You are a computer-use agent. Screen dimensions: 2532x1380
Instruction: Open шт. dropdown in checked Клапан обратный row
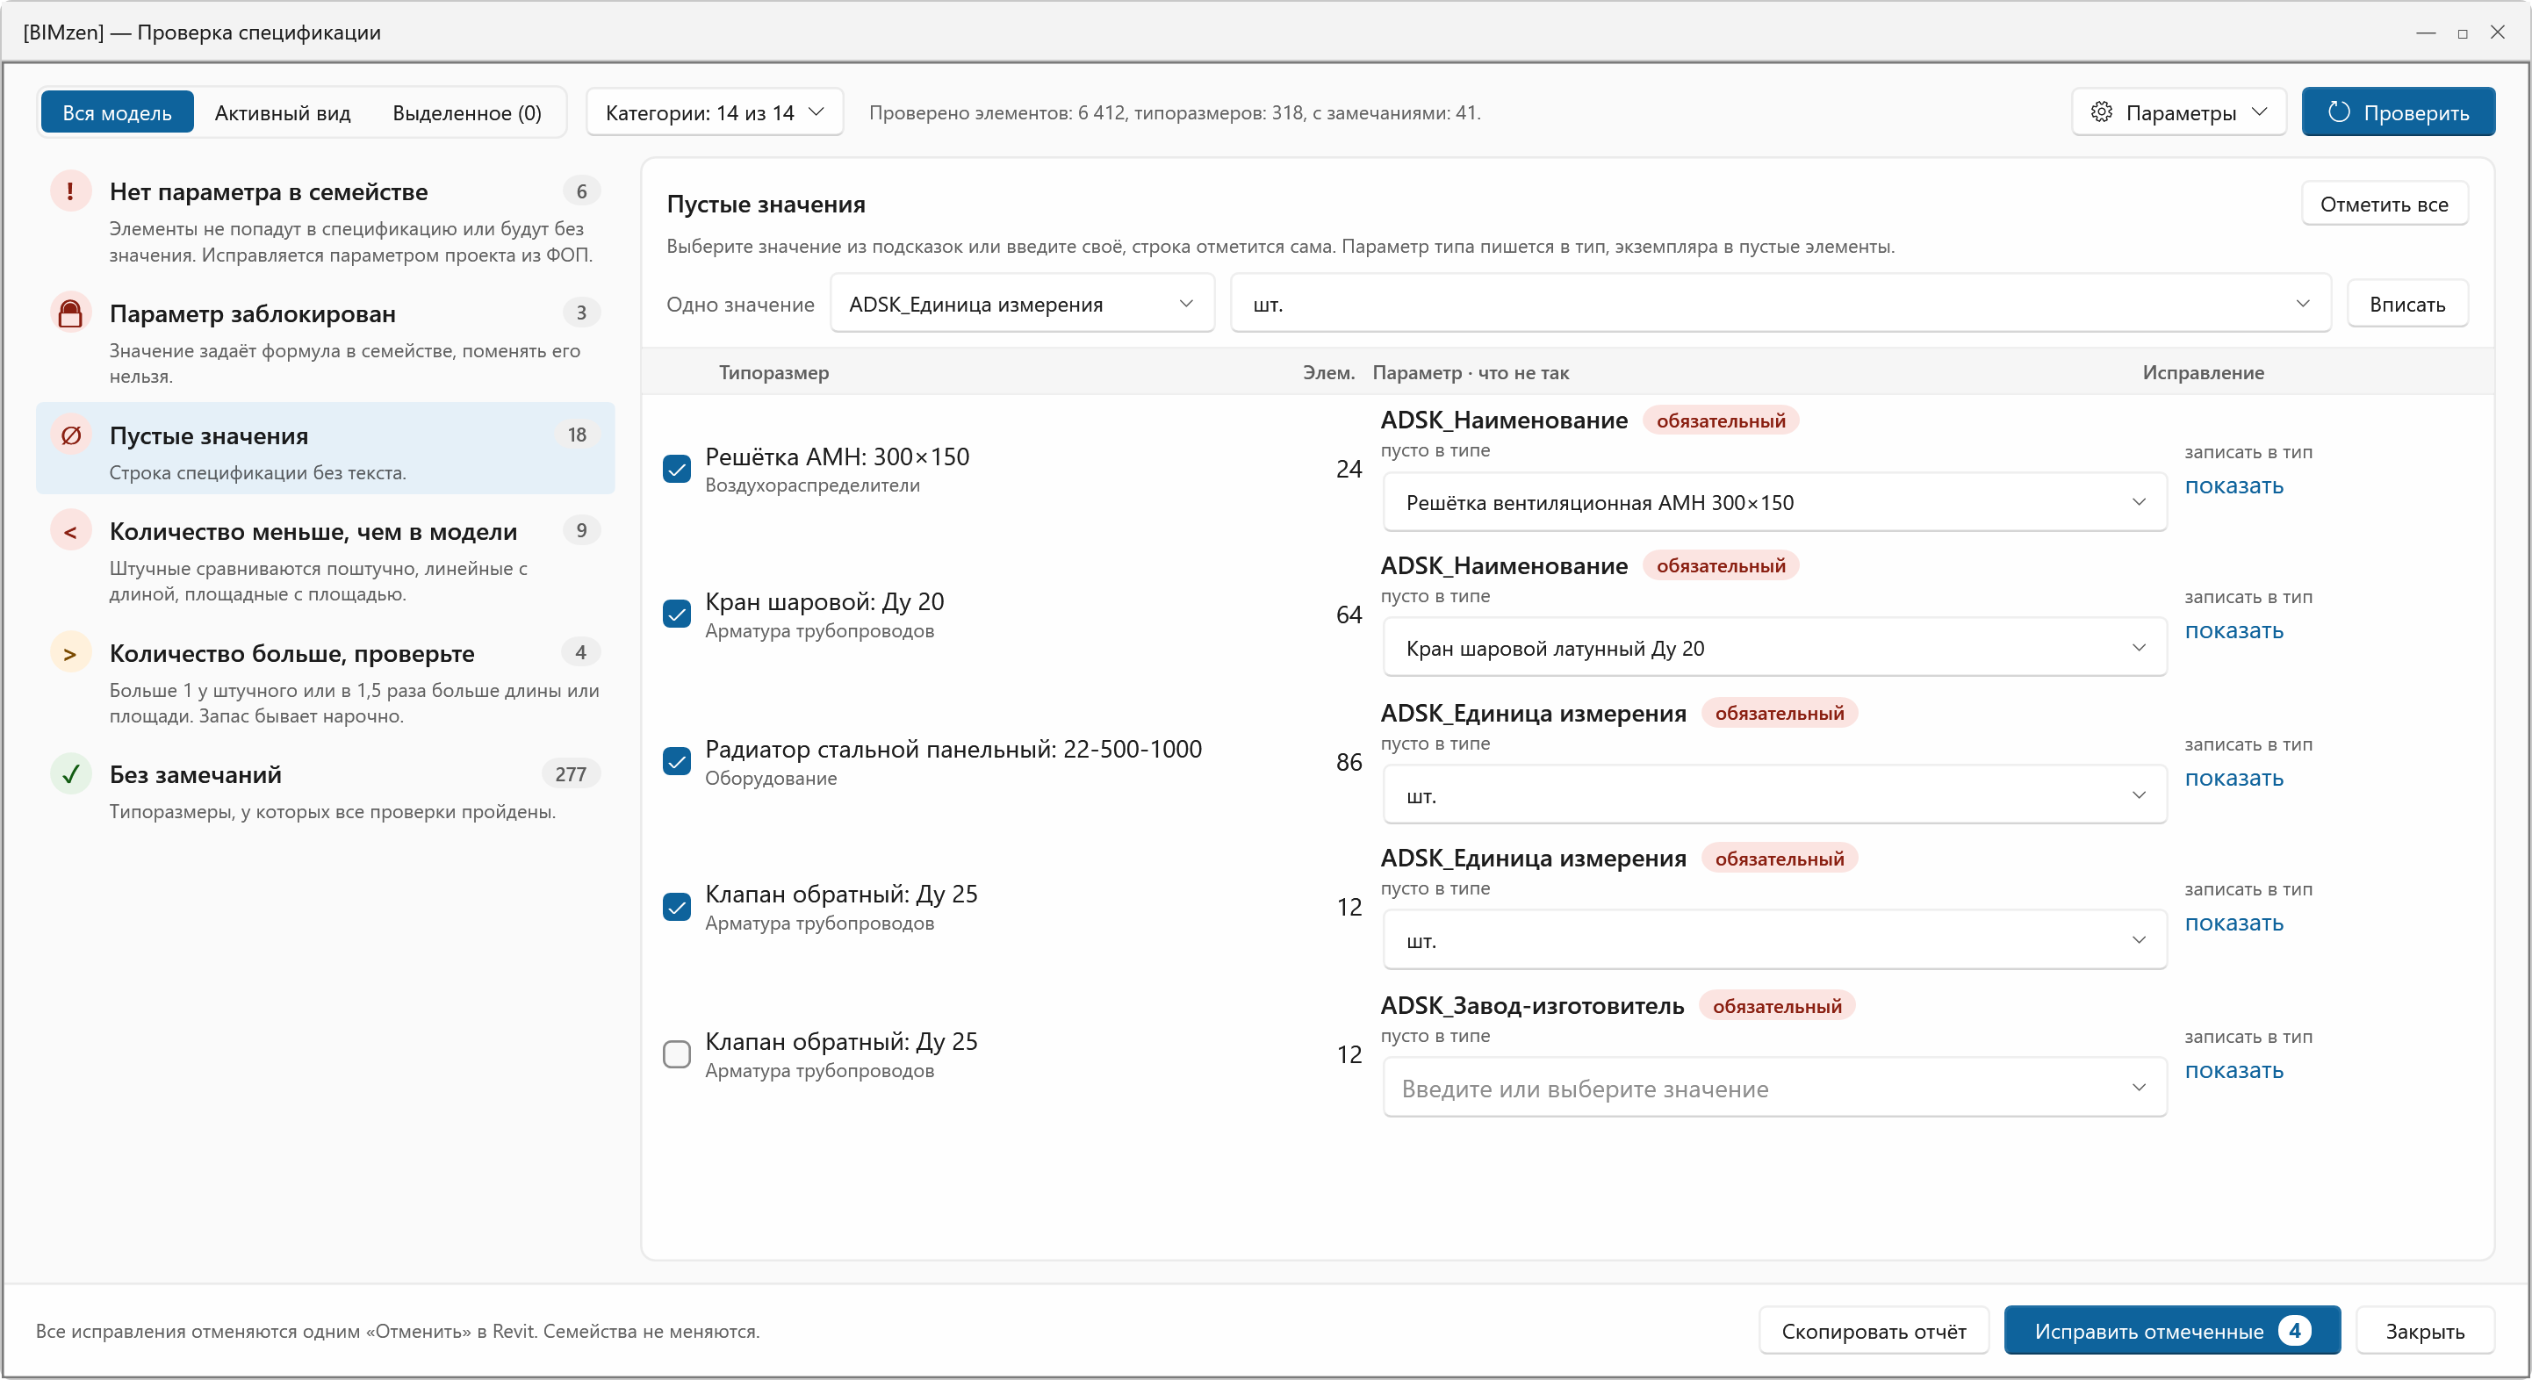(x=1774, y=939)
